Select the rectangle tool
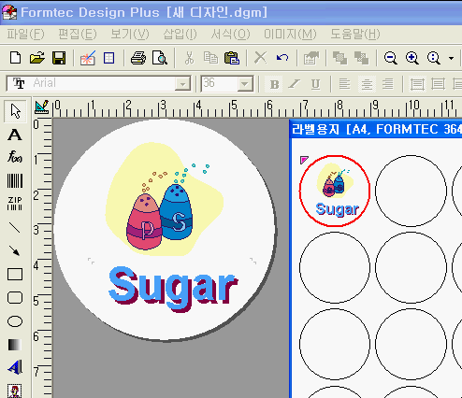Screen dimensions: 462x398 click(15, 275)
